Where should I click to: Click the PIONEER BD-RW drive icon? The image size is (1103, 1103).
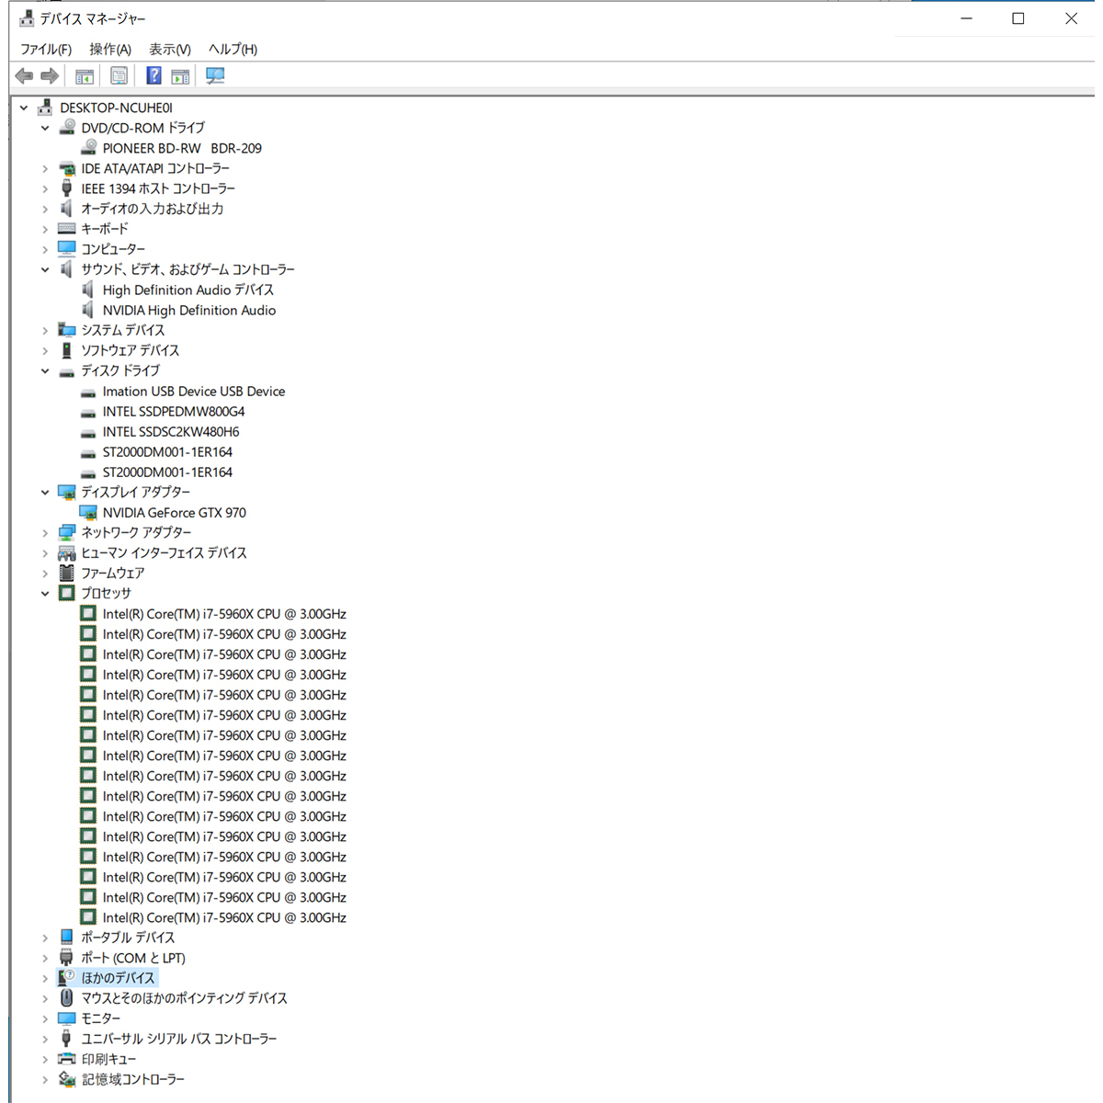(88, 148)
